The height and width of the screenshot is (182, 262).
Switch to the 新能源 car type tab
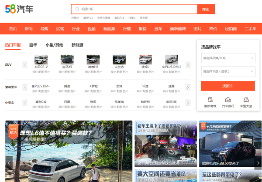77,45
